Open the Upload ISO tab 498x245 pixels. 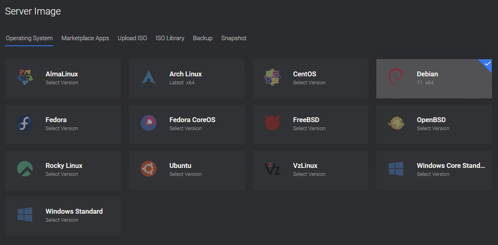pos(132,38)
